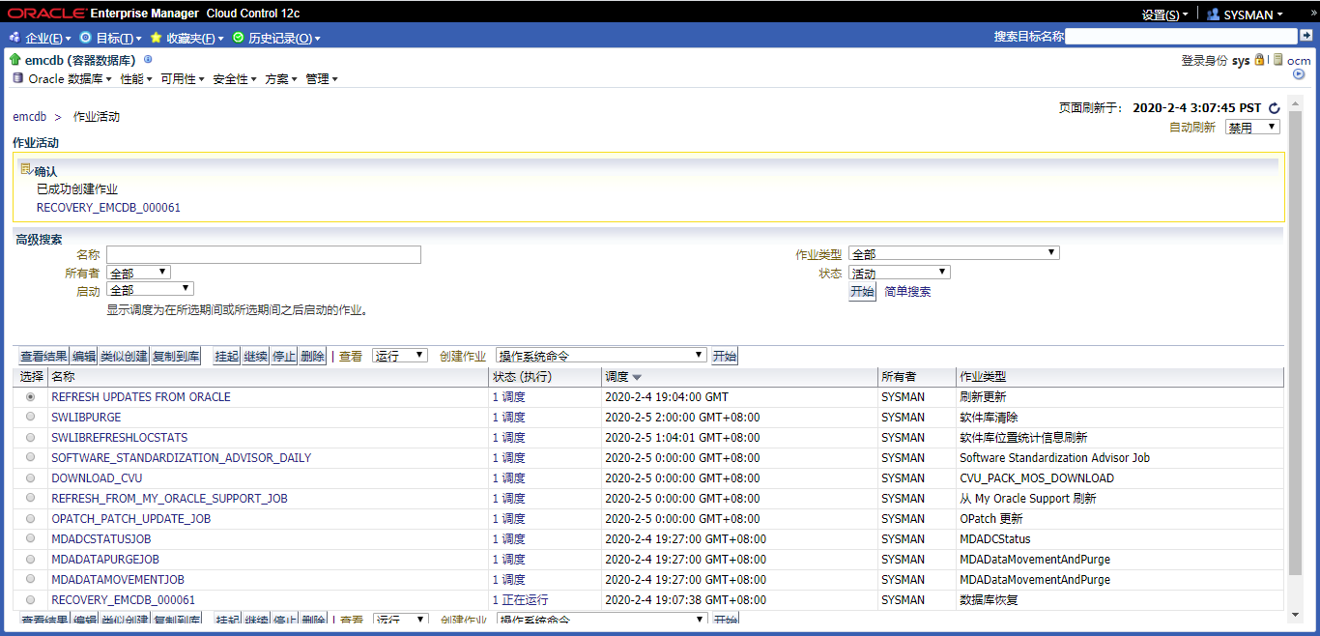1320x636 pixels.
Task: Select the SWLIBPURGE job radio button
Action: 31,417
